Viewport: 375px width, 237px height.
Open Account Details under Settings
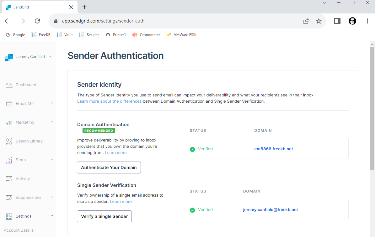pos(19,230)
